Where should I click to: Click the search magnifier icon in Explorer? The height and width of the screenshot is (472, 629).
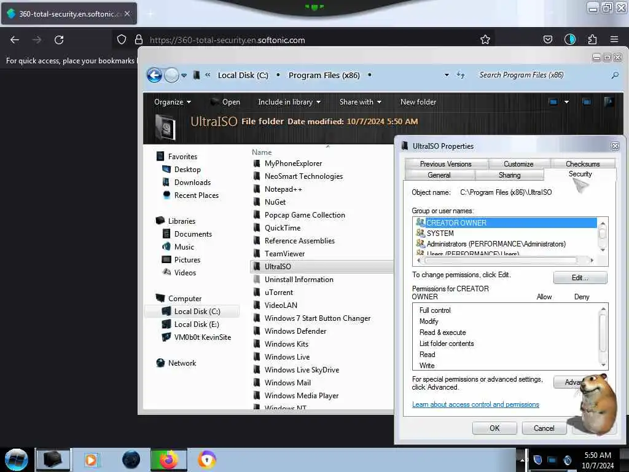(x=614, y=75)
